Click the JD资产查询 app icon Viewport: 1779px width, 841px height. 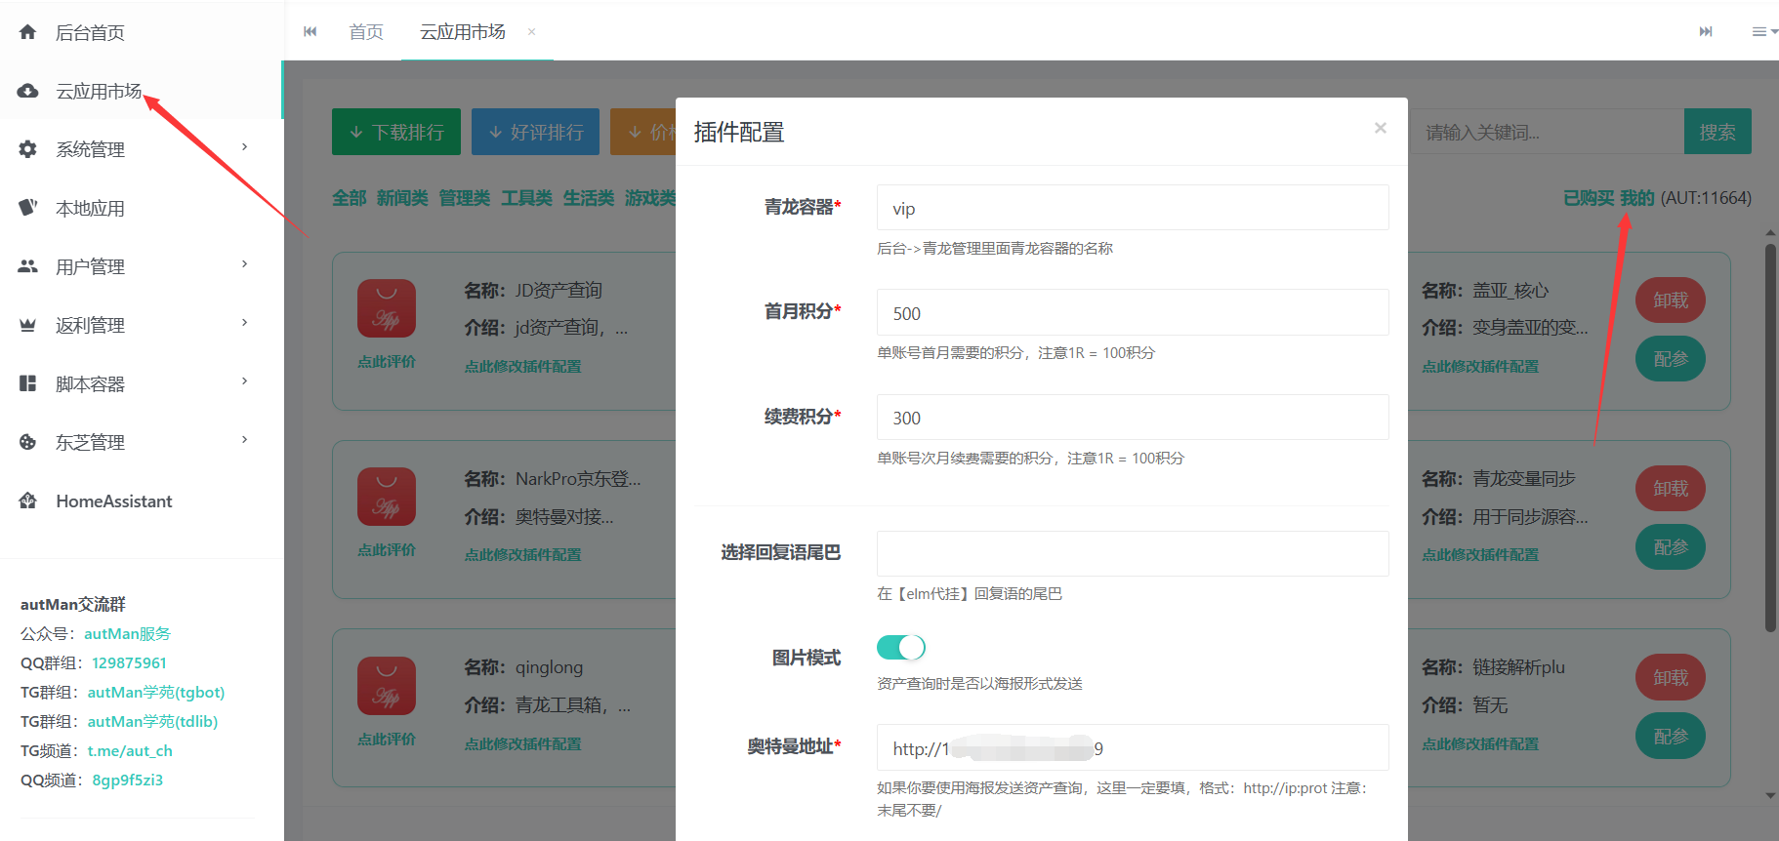pyautogui.click(x=387, y=308)
